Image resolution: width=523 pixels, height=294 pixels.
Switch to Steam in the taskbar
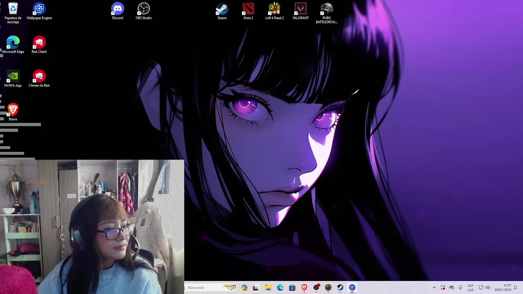pos(340,287)
